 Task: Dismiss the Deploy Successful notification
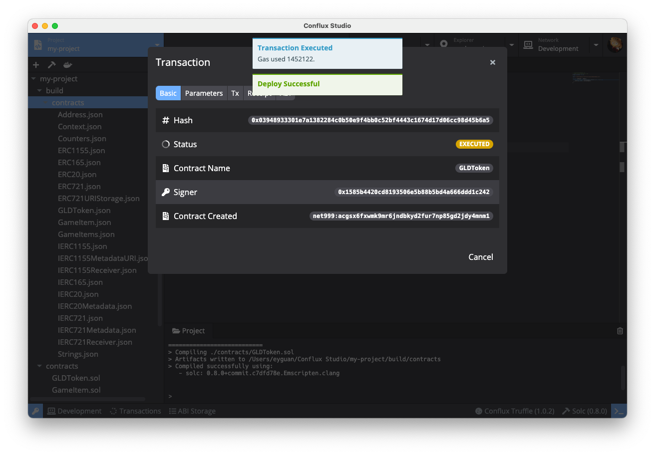pos(327,84)
